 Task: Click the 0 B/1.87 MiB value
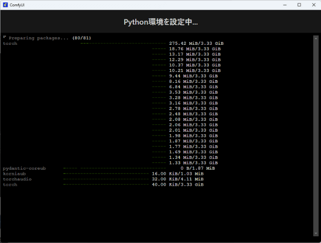click(198, 168)
